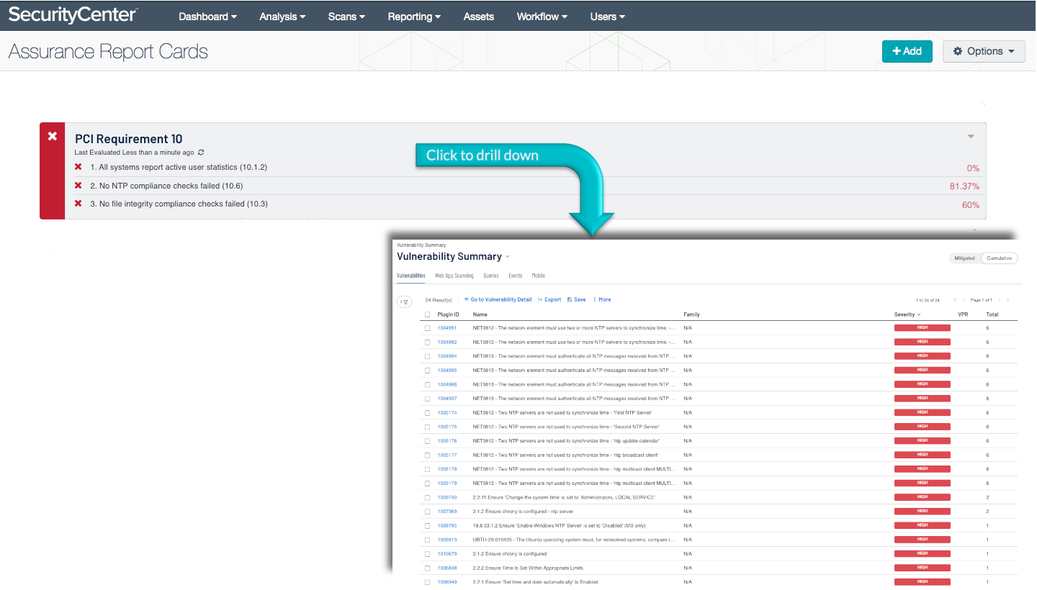Click the Family column header

[x=691, y=314]
